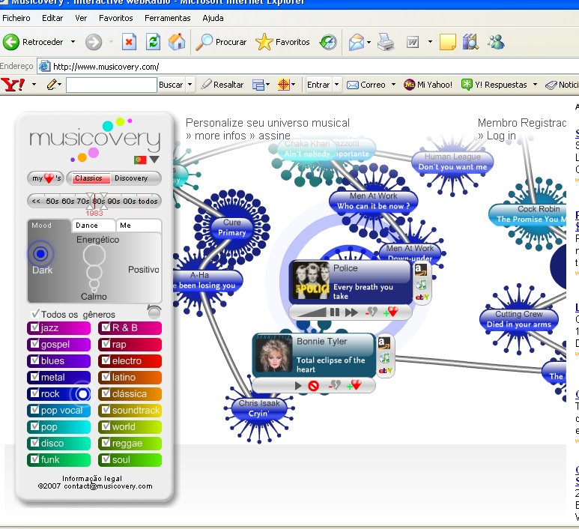Click eBay icon on Police card

[422, 297]
